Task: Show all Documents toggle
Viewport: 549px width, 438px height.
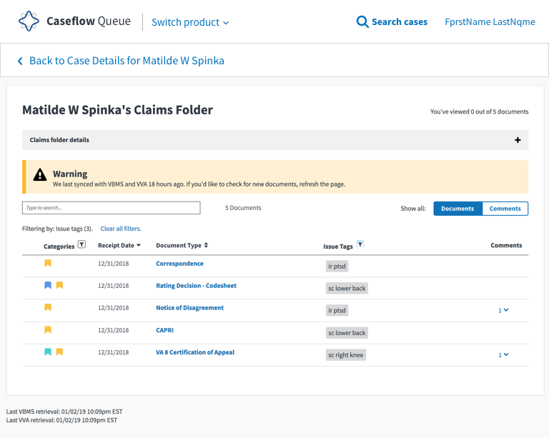Action: pyautogui.click(x=457, y=209)
